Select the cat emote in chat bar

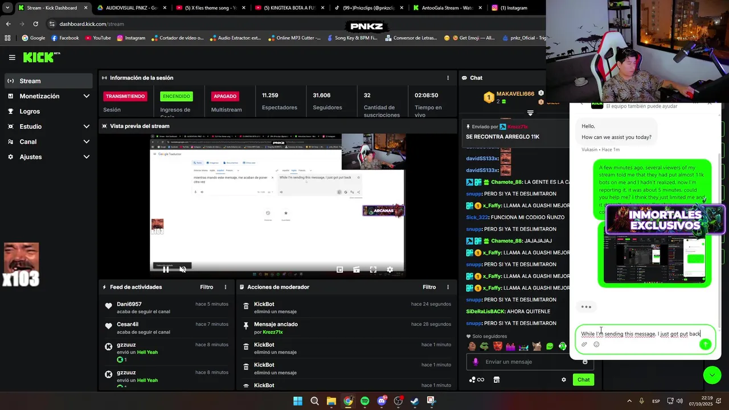point(536,346)
